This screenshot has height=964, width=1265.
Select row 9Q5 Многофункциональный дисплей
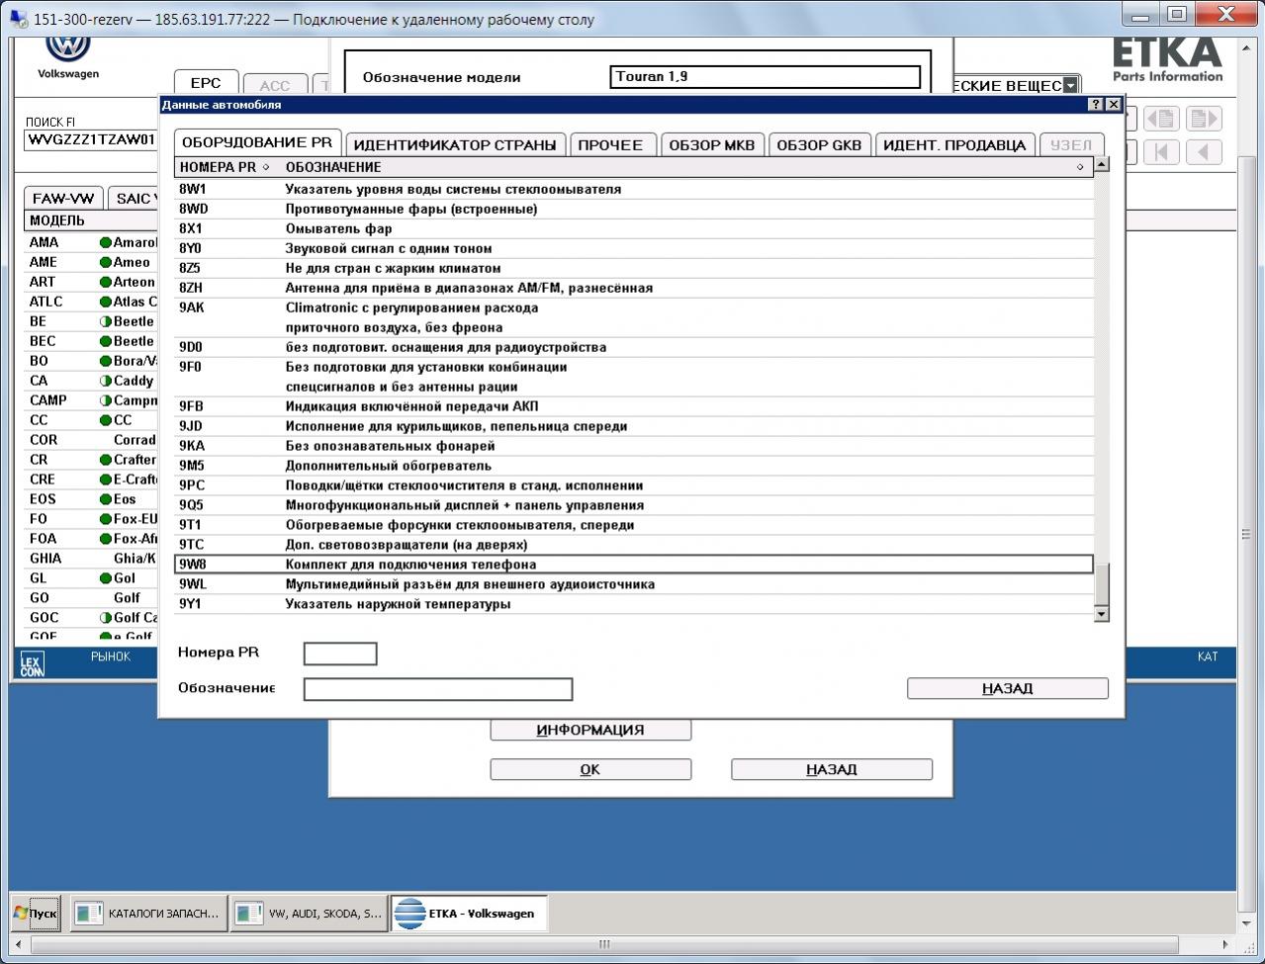pos(634,505)
